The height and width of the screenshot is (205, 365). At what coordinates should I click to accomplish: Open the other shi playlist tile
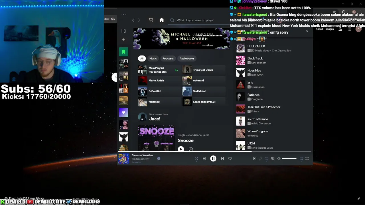[204, 81]
